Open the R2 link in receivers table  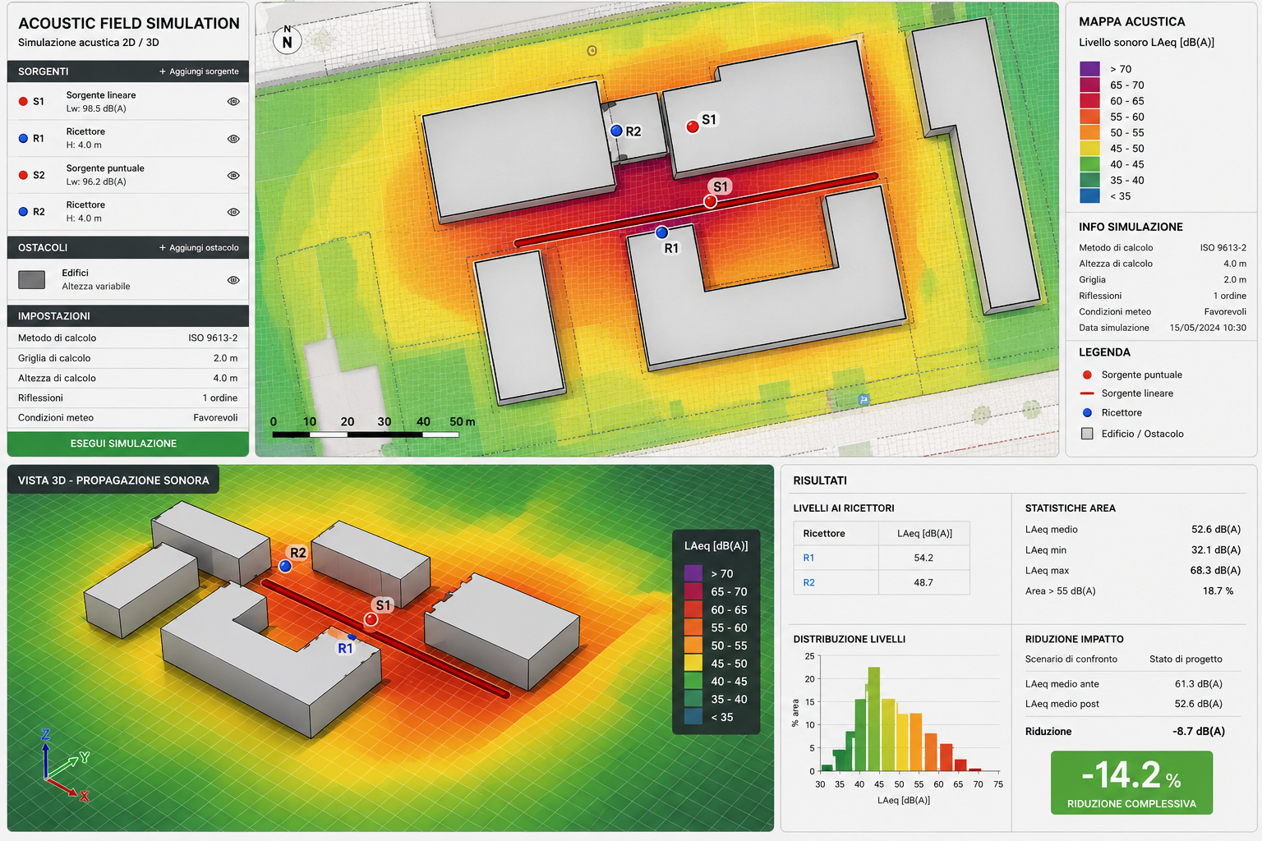pyautogui.click(x=808, y=582)
